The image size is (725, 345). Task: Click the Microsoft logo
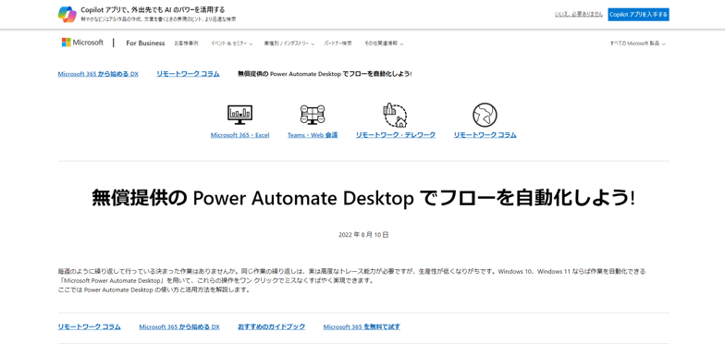[83, 43]
